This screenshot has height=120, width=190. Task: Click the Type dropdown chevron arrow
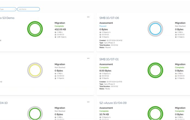point(14,9)
